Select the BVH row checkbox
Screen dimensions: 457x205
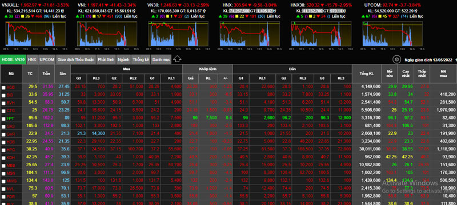pyautogui.click(x=3, y=103)
